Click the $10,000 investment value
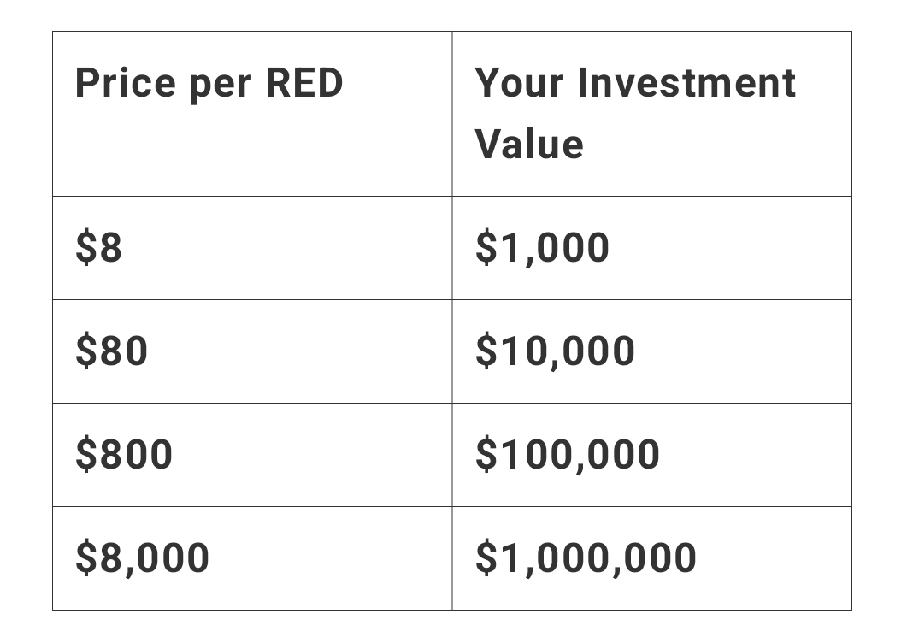Viewport: 913px width, 643px height. point(555,351)
